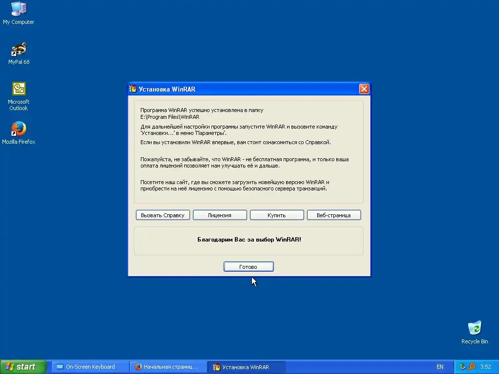Click the E:\Program Files\WinRAR path text
The width and height of the screenshot is (499, 374).
coord(170,117)
